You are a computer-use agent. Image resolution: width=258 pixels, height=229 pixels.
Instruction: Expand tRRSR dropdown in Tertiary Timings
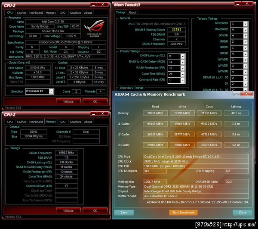[x=246, y=54]
